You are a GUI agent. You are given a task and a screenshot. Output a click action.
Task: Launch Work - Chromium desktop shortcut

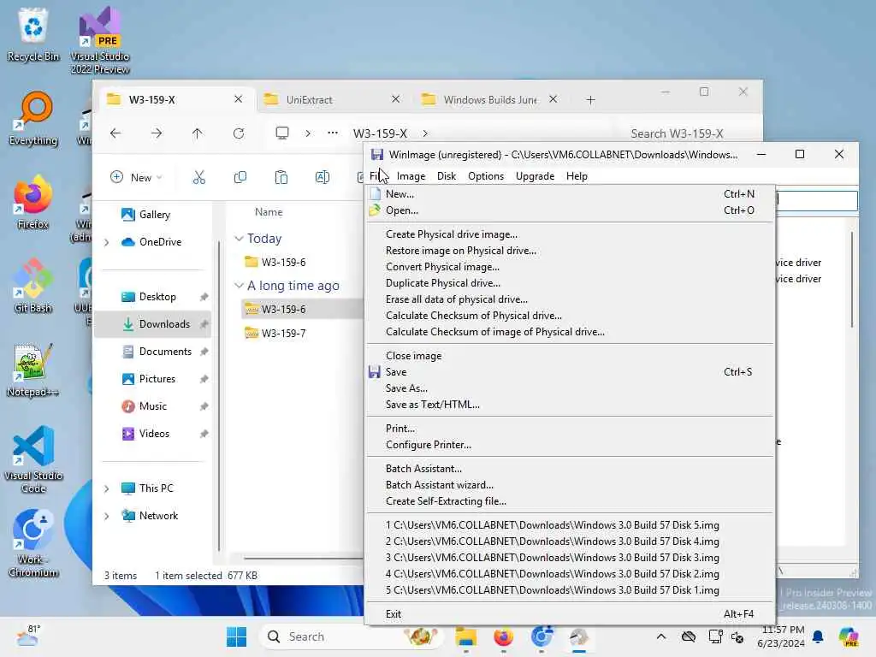pos(33,543)
